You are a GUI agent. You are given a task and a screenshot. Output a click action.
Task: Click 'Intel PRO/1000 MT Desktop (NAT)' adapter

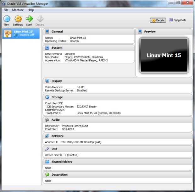[x=81, y=142]
